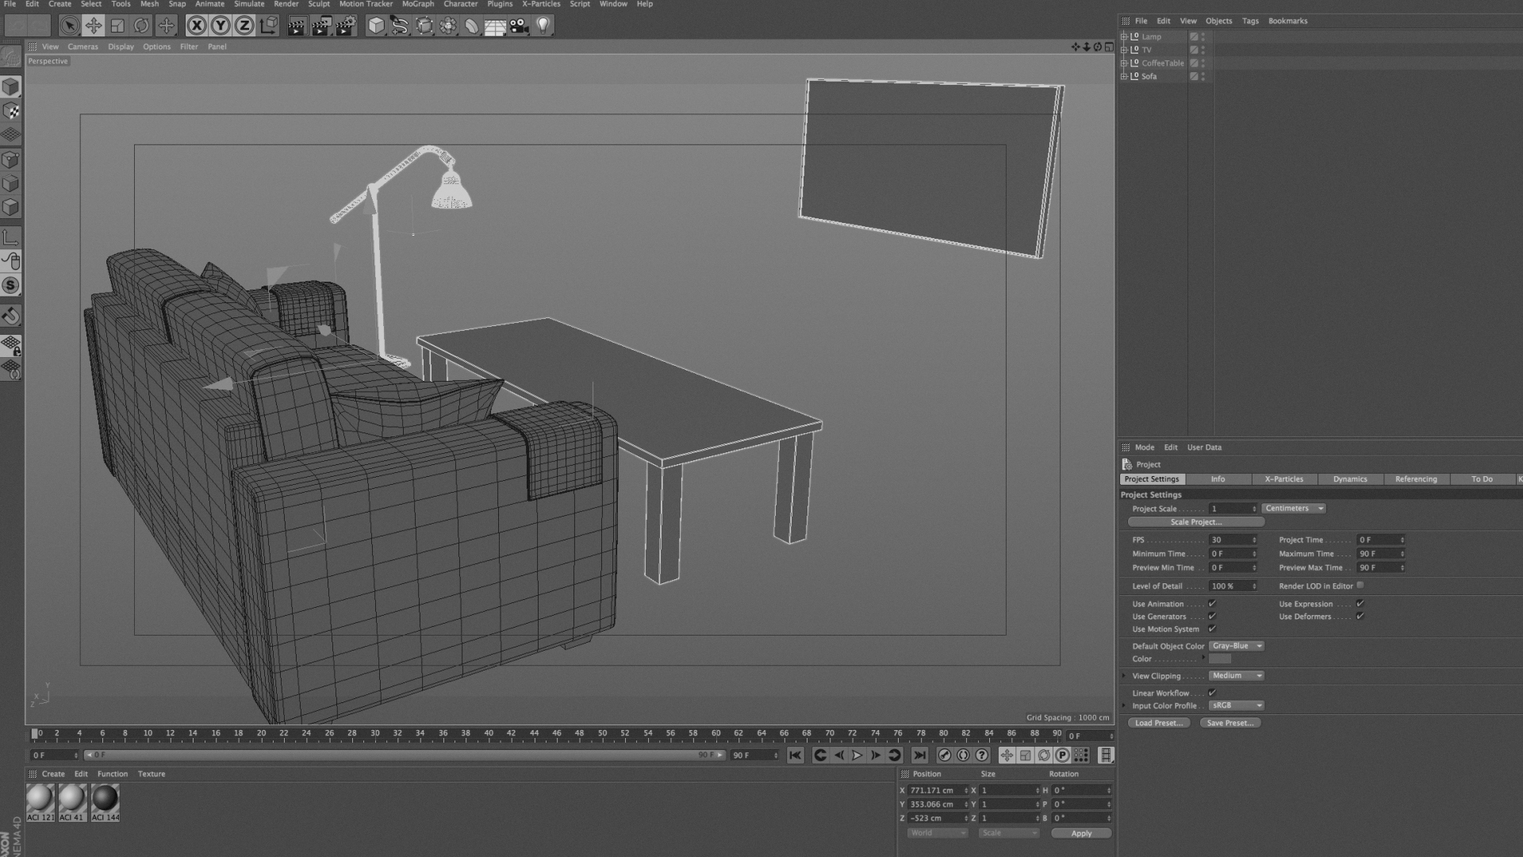This screenshot has width=1523, height=857.
Task: Enable Axis mode icon
Action: [10, 237]
